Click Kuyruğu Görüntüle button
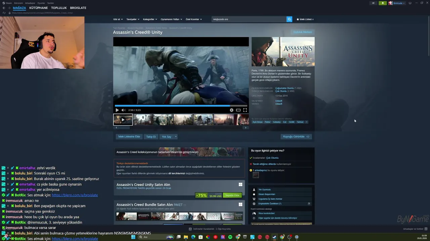This screenshot has width=430, height=241. 296,137
